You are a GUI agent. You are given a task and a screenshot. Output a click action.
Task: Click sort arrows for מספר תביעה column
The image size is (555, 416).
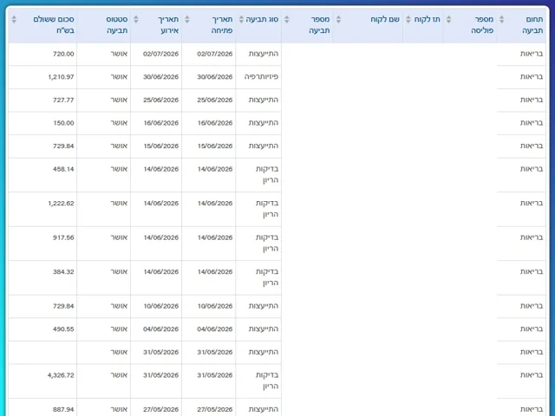click(287, 19)
